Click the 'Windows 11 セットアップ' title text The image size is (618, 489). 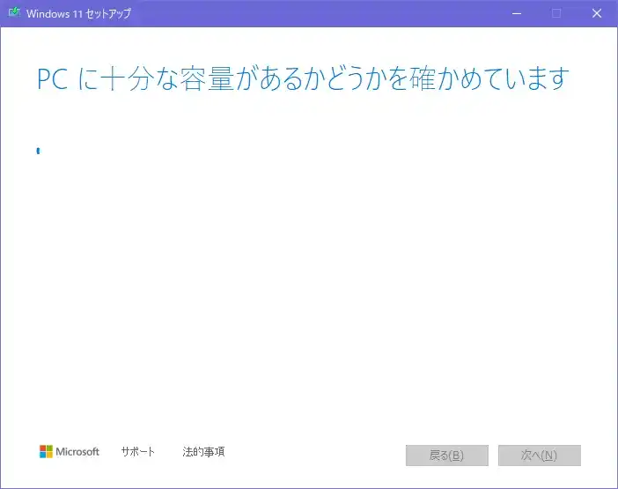coord(78,13)
